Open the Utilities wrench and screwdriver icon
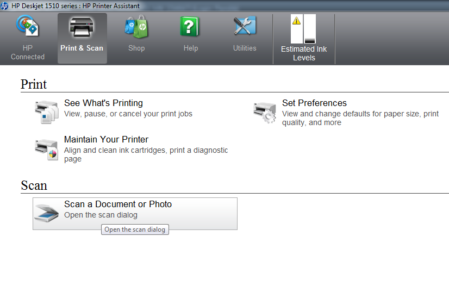The width and height of the screenshot is (449, 304). tap(245, 26)
